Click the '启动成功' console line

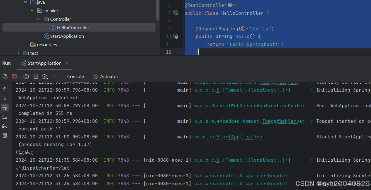pos(25,152)
